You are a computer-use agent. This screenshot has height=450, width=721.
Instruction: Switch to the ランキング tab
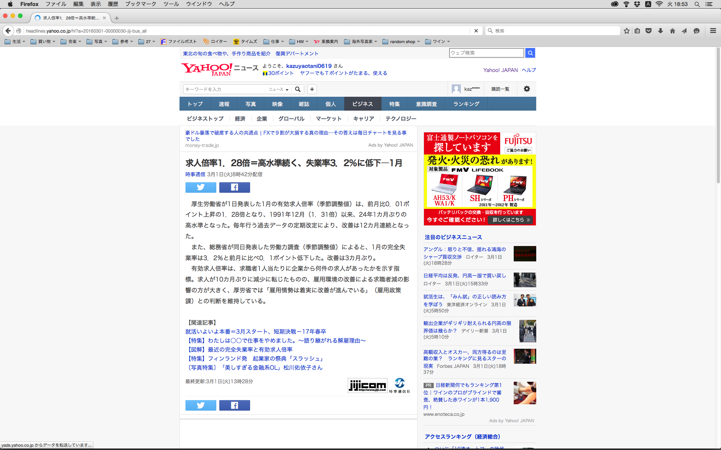tap(466, 104)
